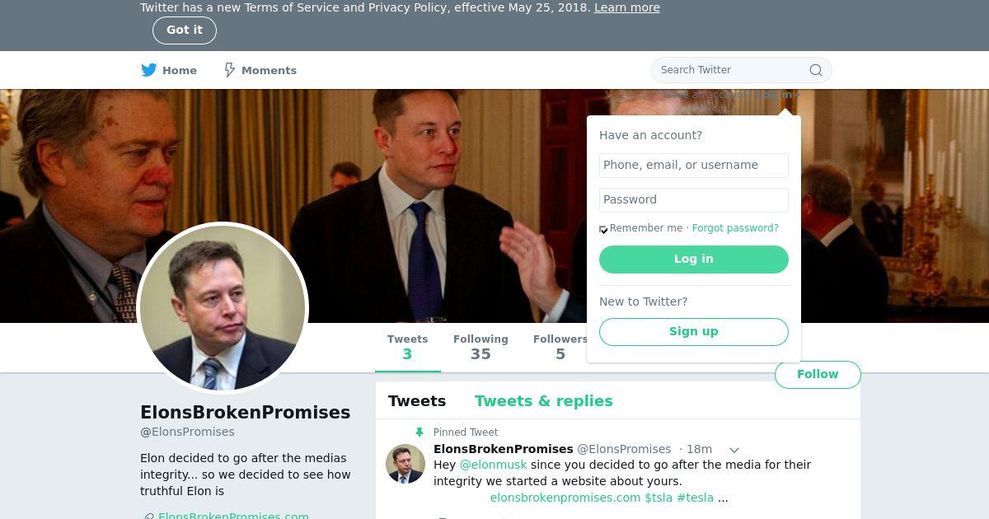Viewport: 989px width, 519px height.
Task: Click the Twitter bird Home icon
Action: click(x=149, y=70)
